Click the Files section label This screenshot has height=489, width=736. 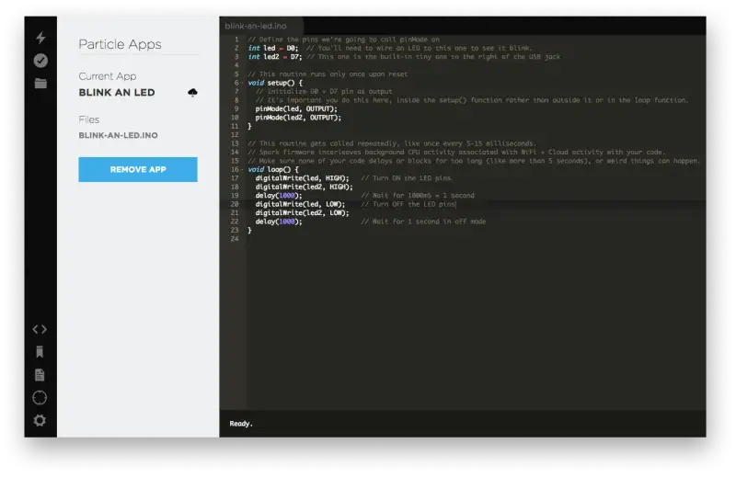(89, 119)
